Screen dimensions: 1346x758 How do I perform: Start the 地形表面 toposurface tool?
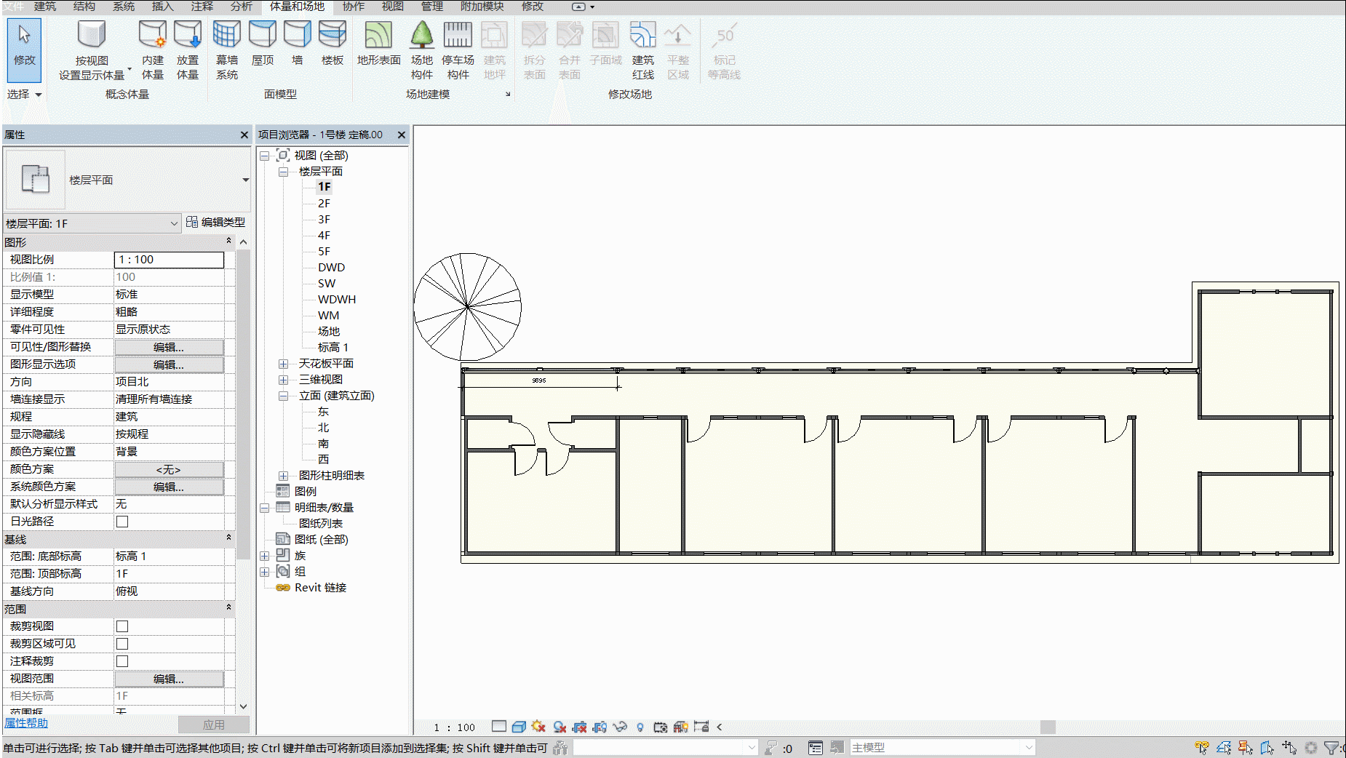tap(378, 44)
